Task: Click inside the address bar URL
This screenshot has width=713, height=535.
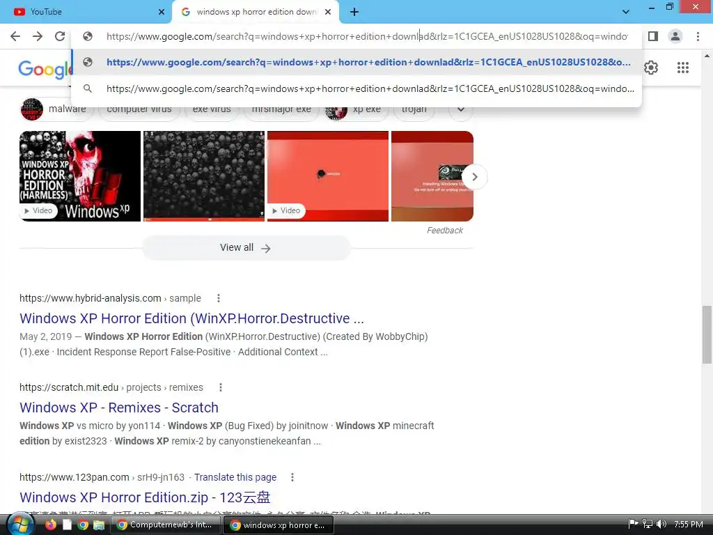Action: (366, 36)
